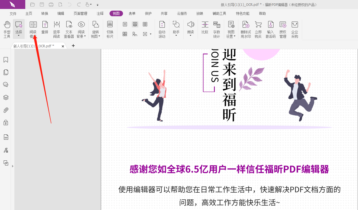
Task: Open the attachments paperclip panel
Action: [x=6, y=110]
